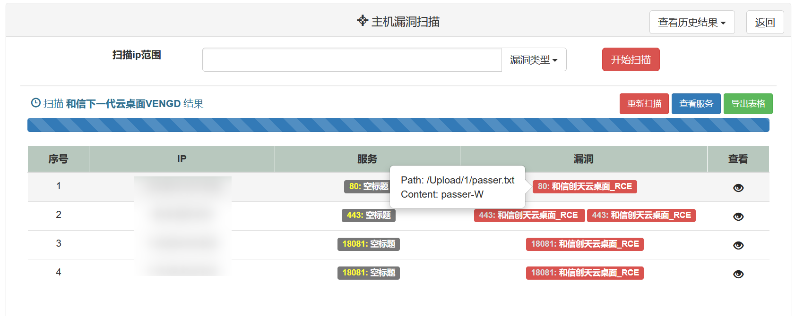Click row number 4 cell
The image size is (804, 316).
click(59, 272)
